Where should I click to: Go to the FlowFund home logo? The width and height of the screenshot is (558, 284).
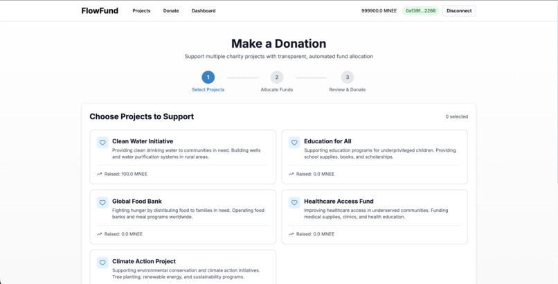coord(100,10)
